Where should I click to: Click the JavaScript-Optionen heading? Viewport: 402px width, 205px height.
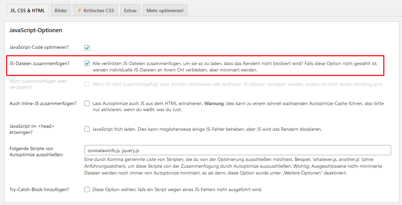36,30
